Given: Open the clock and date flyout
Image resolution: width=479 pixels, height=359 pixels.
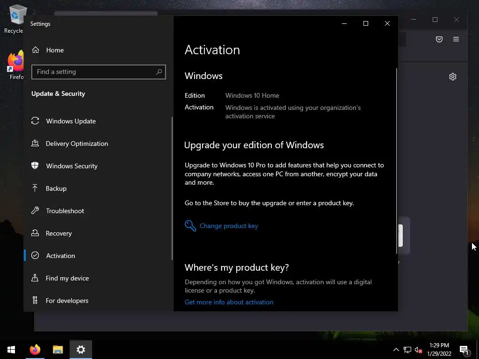Looking at the screenshot, I should [439, 350].
